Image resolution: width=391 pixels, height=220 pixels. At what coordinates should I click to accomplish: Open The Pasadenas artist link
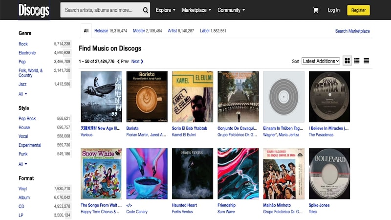tap(321, 135)
